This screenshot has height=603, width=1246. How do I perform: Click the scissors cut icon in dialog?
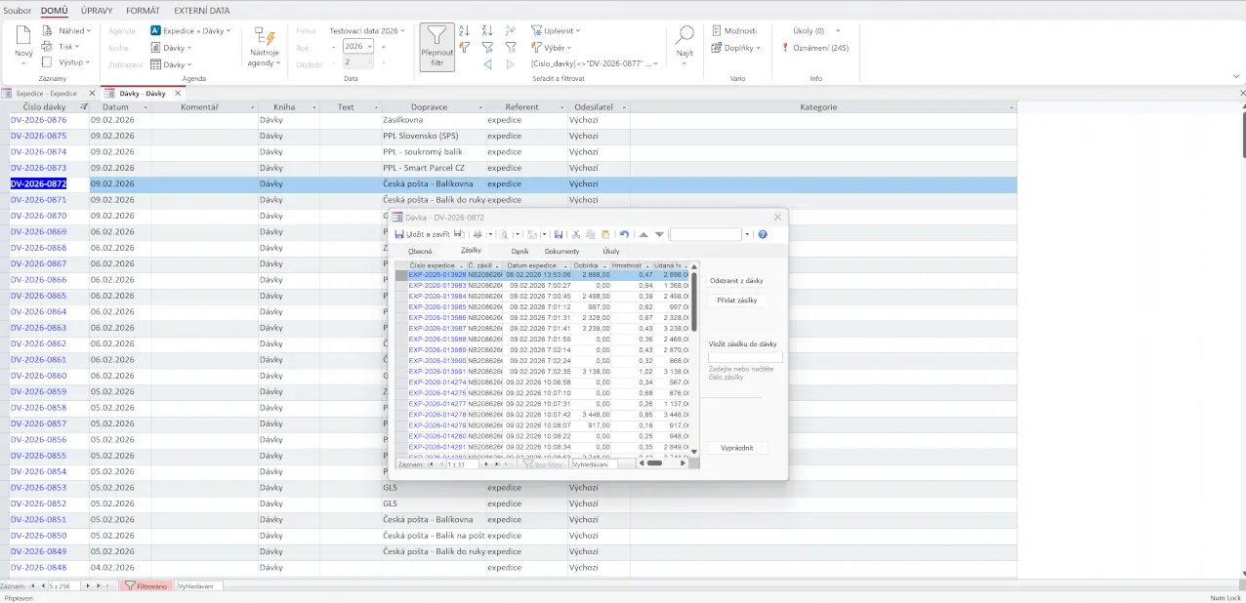[576, 234]
